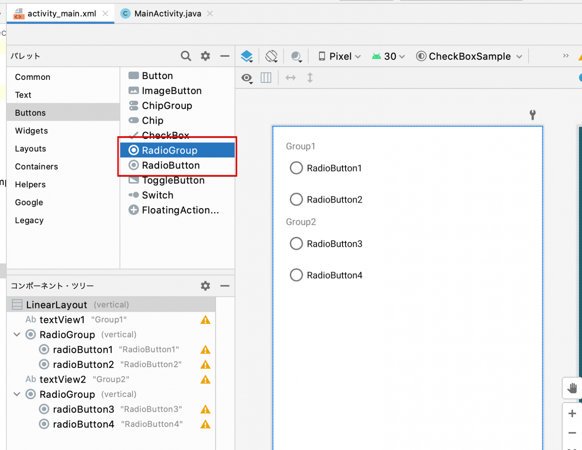
Task: Select the ToggleButton palette item
Action: tap(173, 180)
